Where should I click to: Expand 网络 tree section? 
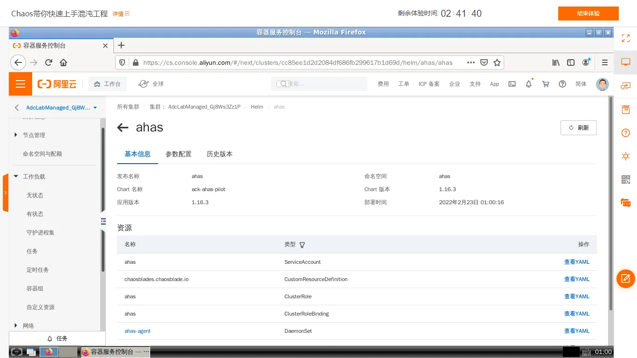16,325
